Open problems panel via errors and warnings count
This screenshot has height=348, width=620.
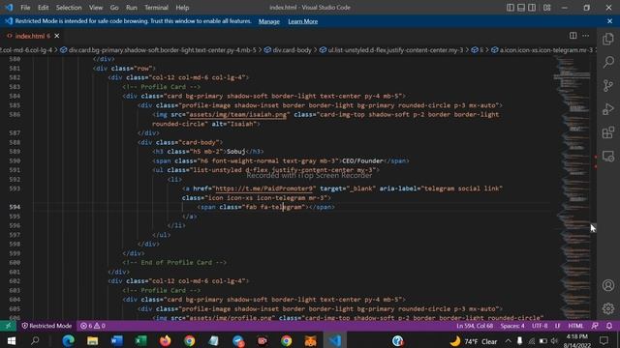tap(93, 326)
